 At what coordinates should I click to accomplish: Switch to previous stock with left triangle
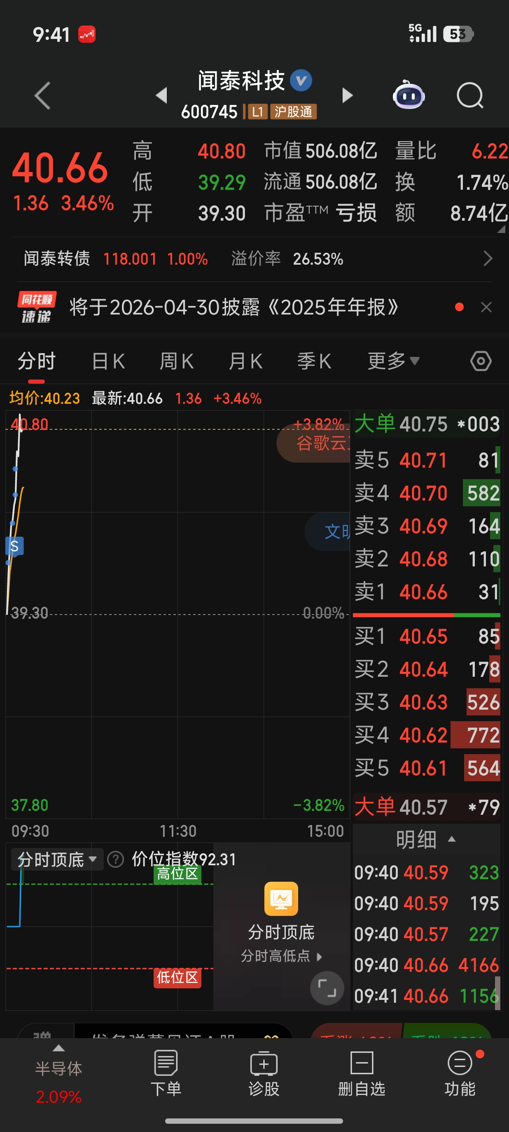pos(162,95)
